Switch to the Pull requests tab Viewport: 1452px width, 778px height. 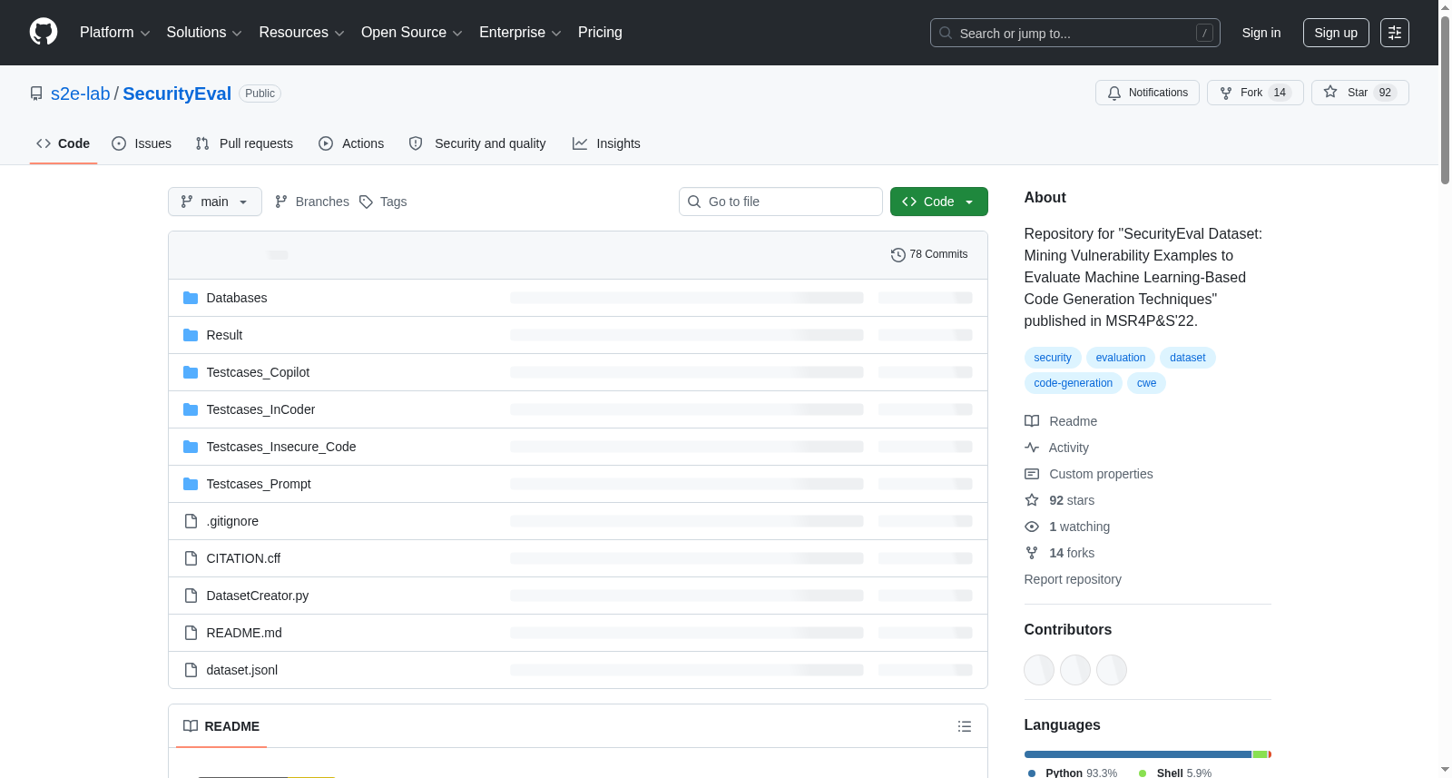point(244,143)
